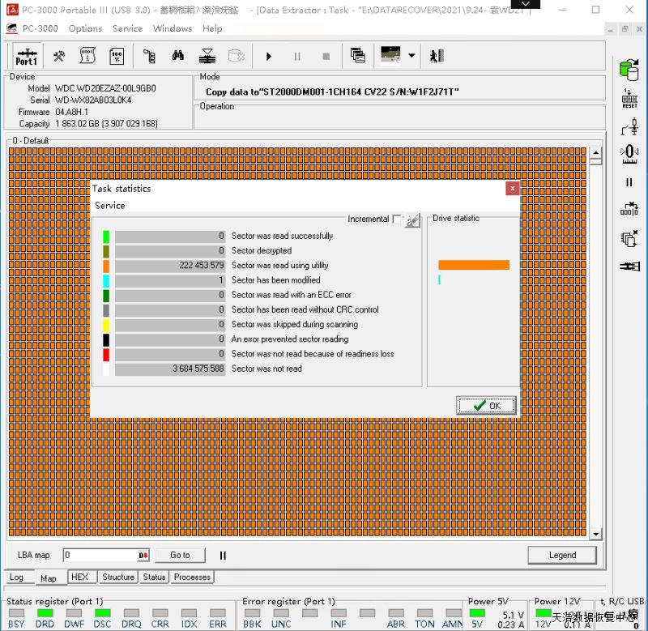Click the binoculars search icon in the toolbar
The image size is (648, 631).
[x=178, y=56]
